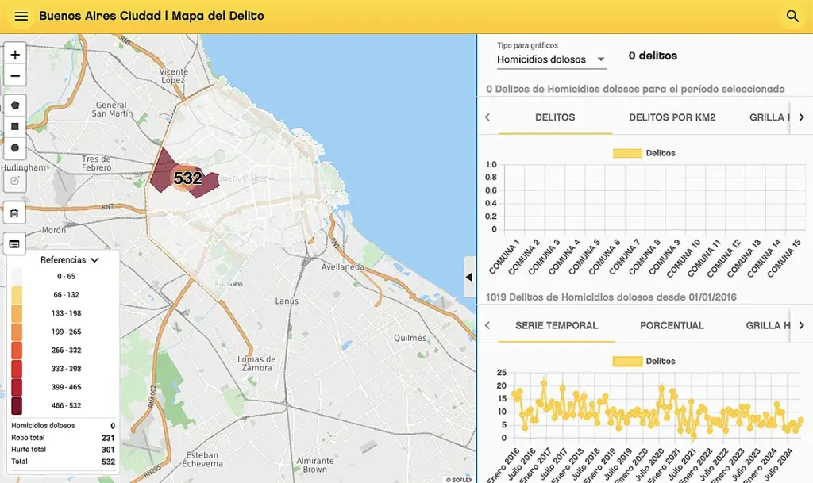Zoom out of the map

click(x=15, y=76)
